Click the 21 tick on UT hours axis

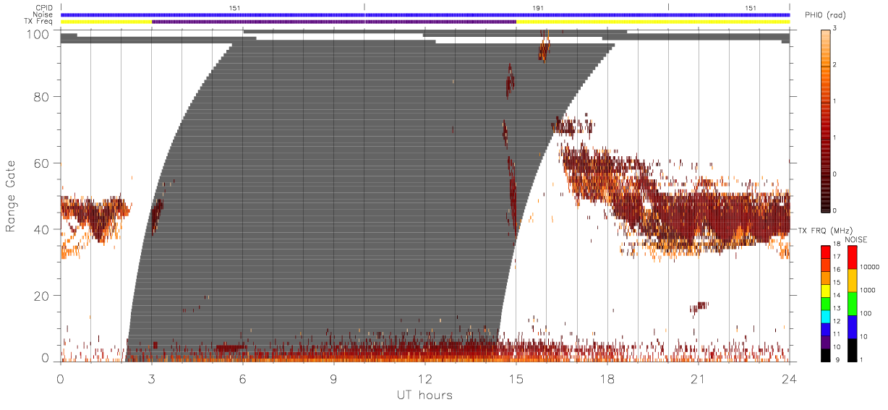pos(698,378)
